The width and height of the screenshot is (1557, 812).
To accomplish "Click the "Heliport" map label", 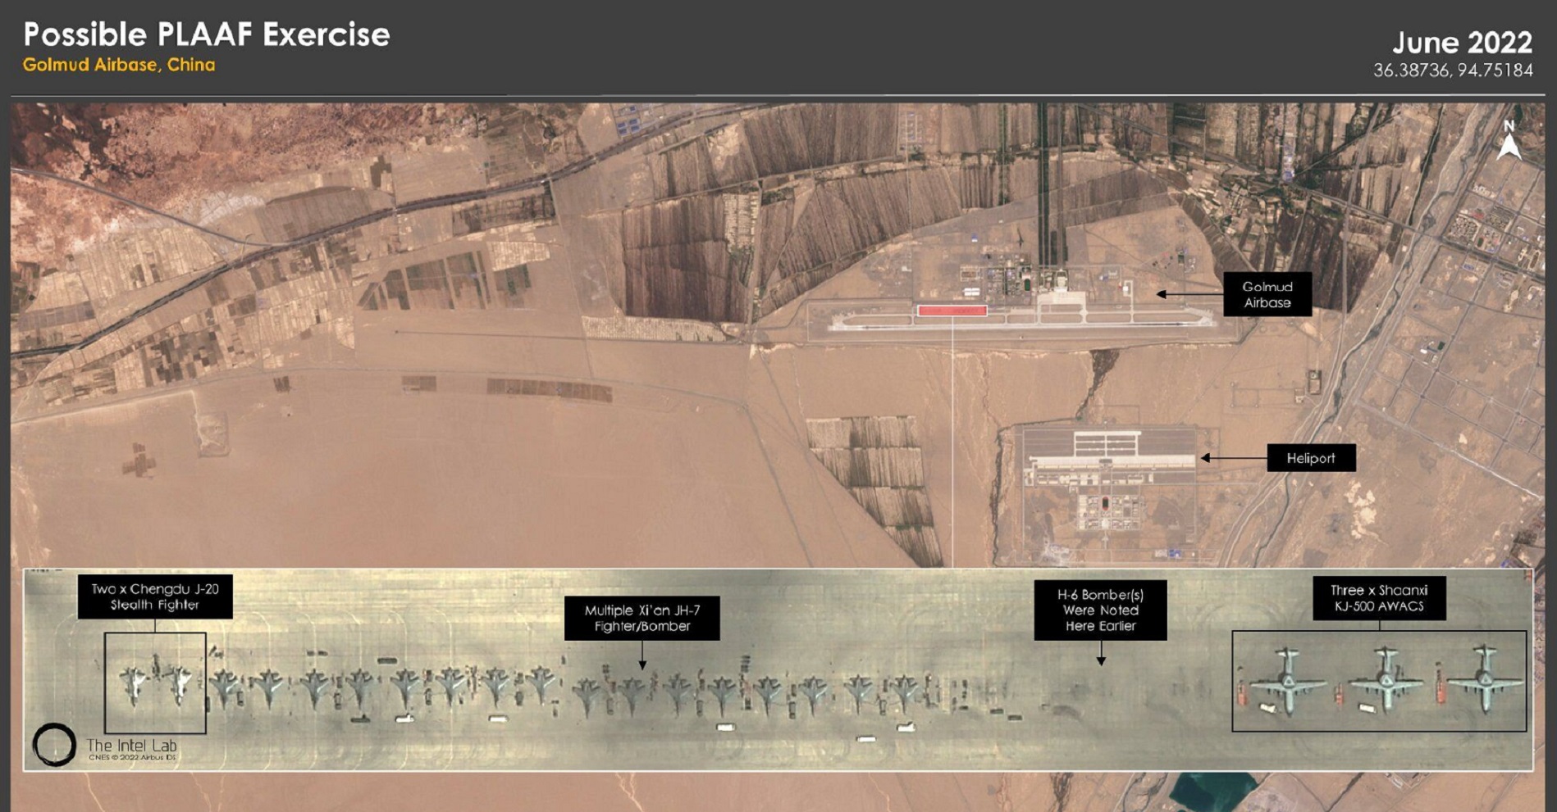I will pos(1310,458).
